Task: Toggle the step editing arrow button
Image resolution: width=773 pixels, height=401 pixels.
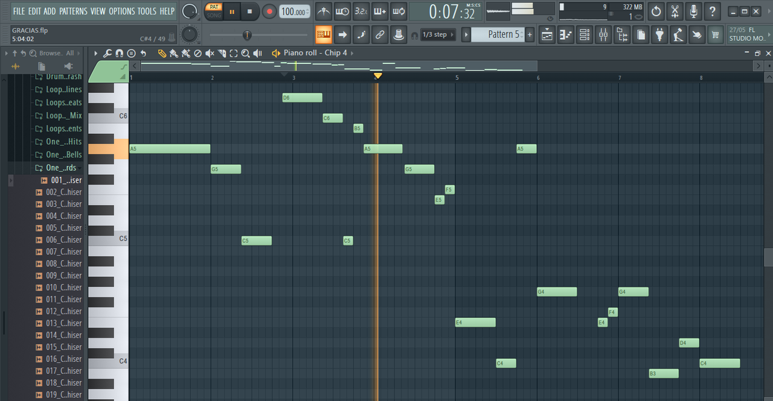Action: coord(342,34)
